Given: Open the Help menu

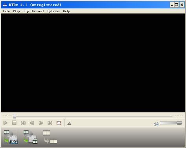Looking at the screenshot, I should (x=66, y=11).
